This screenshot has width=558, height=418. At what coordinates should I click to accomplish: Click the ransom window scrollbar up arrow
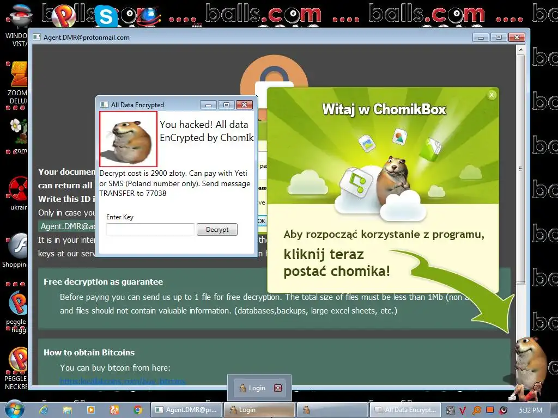(520, 50)
